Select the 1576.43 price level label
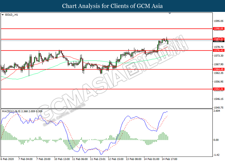The height and width of the screenshot is (161, 225). (x=219, y=50)
